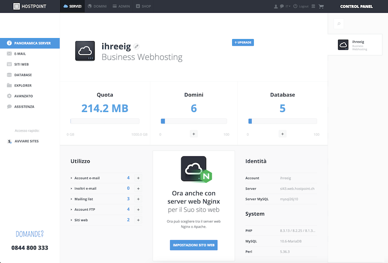Add a domain with the plus button under Domini
The image size is (388, 263).
(194, 134)
